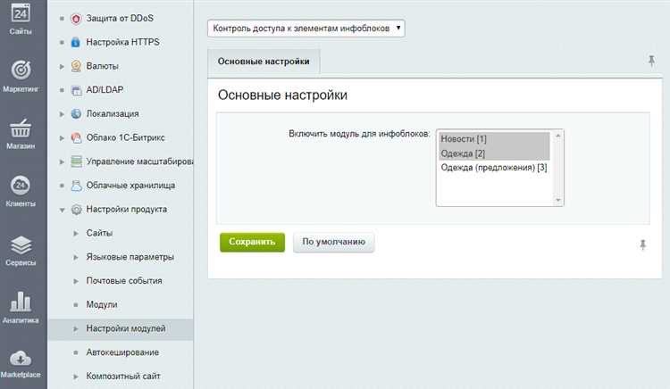Click the infoblock list scroll down arrow
Image resolution: width=670 pixels, height=389 pixels.
click(x=557, y=200)
